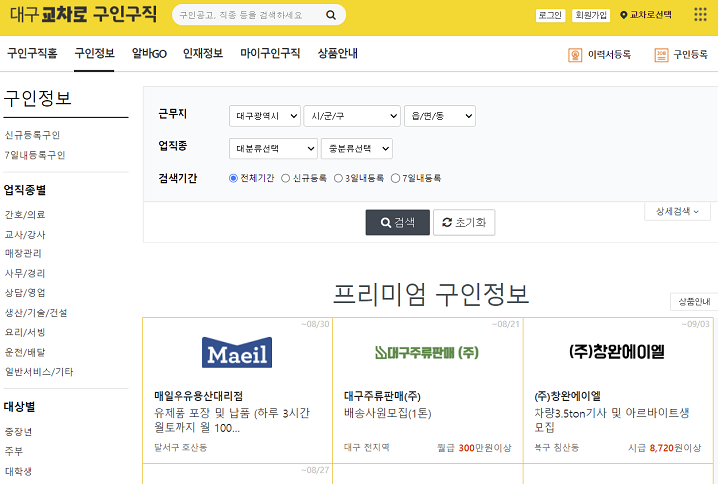Open the 읍/면/동 dropdown
Screen dimensions: 718x484
[440, 116]
